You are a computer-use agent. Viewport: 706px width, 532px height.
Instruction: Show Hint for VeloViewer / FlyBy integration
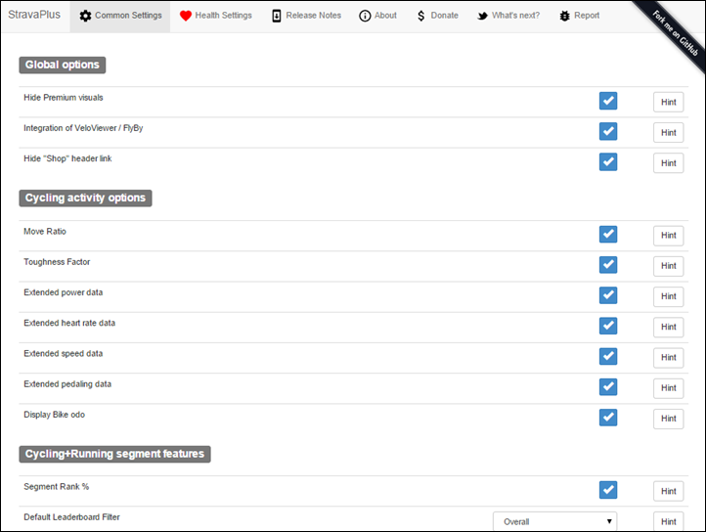(668, 133)
